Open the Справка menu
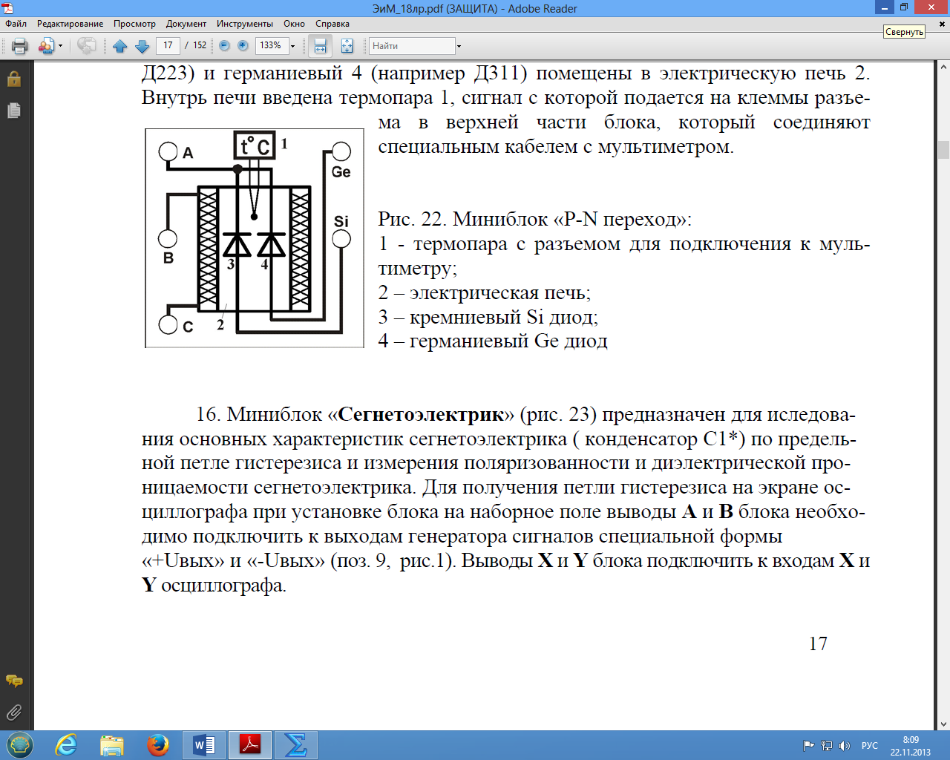950x760 pixels. (332, 24)
